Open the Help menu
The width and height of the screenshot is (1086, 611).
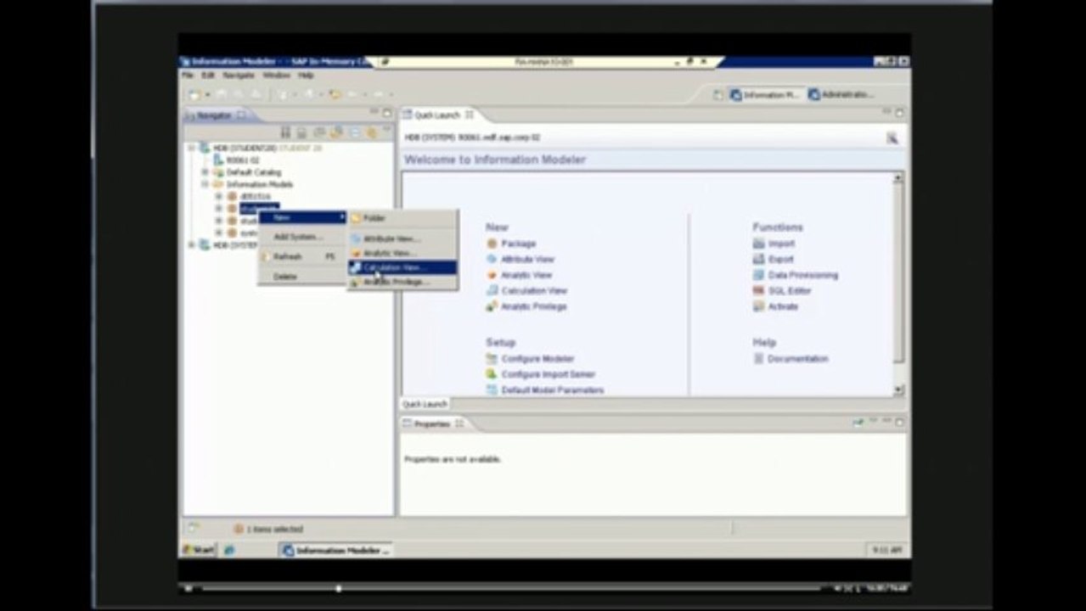(x=306, y=76)
